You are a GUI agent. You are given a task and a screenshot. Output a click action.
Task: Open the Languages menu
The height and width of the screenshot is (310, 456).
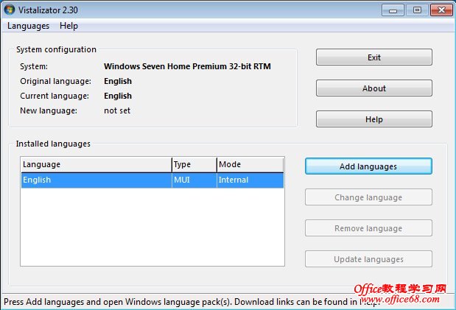(28, 26)
